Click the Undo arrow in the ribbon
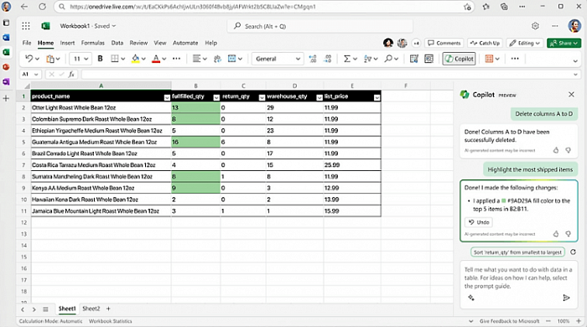This screenshot has width=587, height=327. point(29,59)
